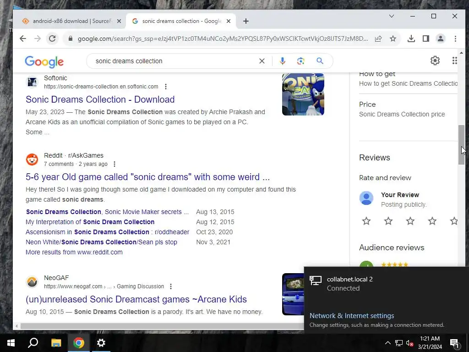469x352 pixels.
Task: Click Sonic Dreams Collection price suggestion
Action: point(402,114)
